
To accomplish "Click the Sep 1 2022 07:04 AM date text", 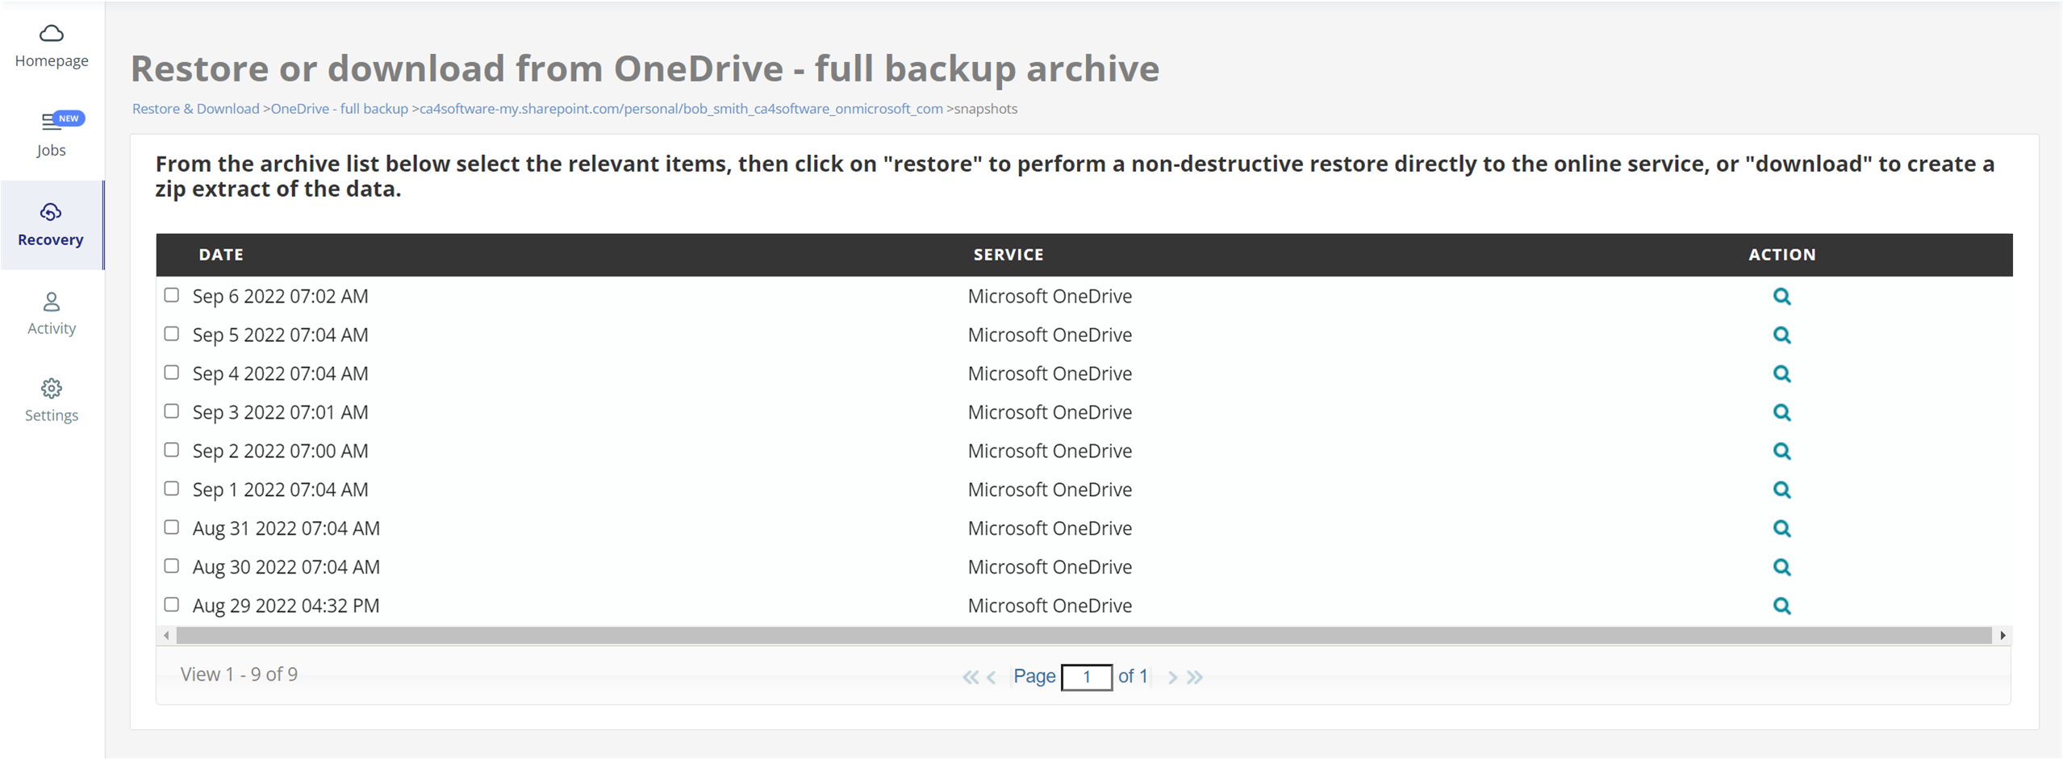I will coord(280,490).
